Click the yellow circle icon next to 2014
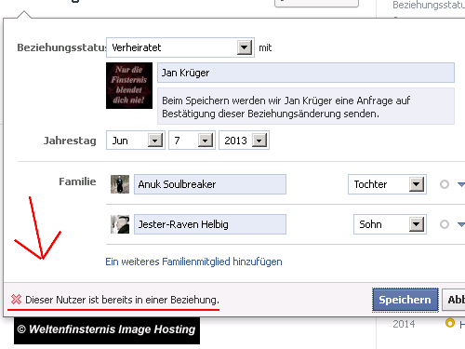 pyautogui.click(x=449, y=323)
